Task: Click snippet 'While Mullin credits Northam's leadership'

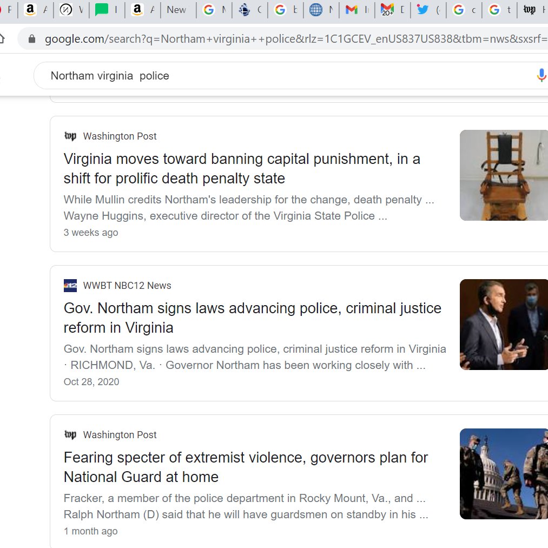Action: [x=248, y=208]
